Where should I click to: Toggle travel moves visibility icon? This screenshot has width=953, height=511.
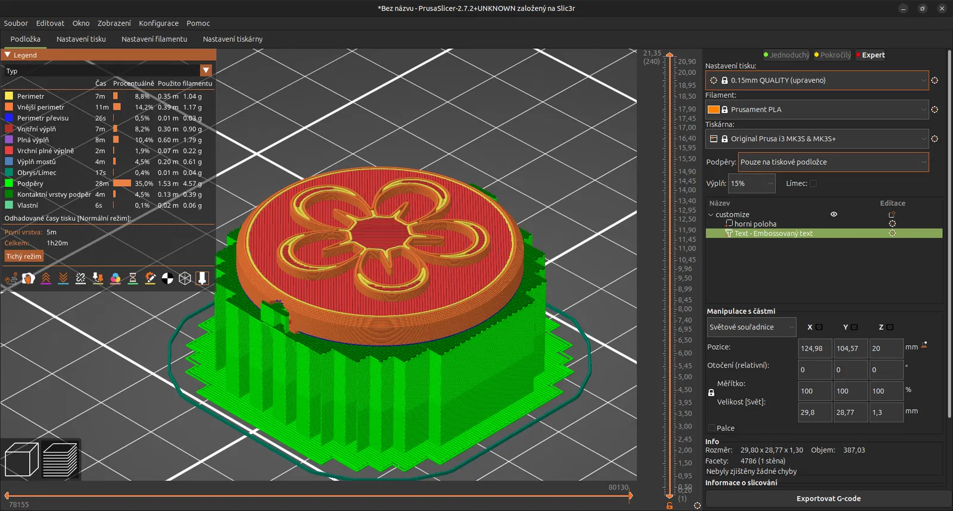pyautogui.click(x=11, y=278)
